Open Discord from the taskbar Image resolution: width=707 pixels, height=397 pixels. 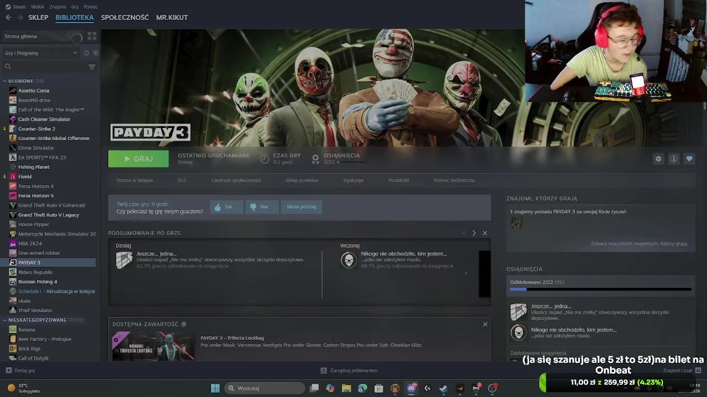[x=411, y=388]
